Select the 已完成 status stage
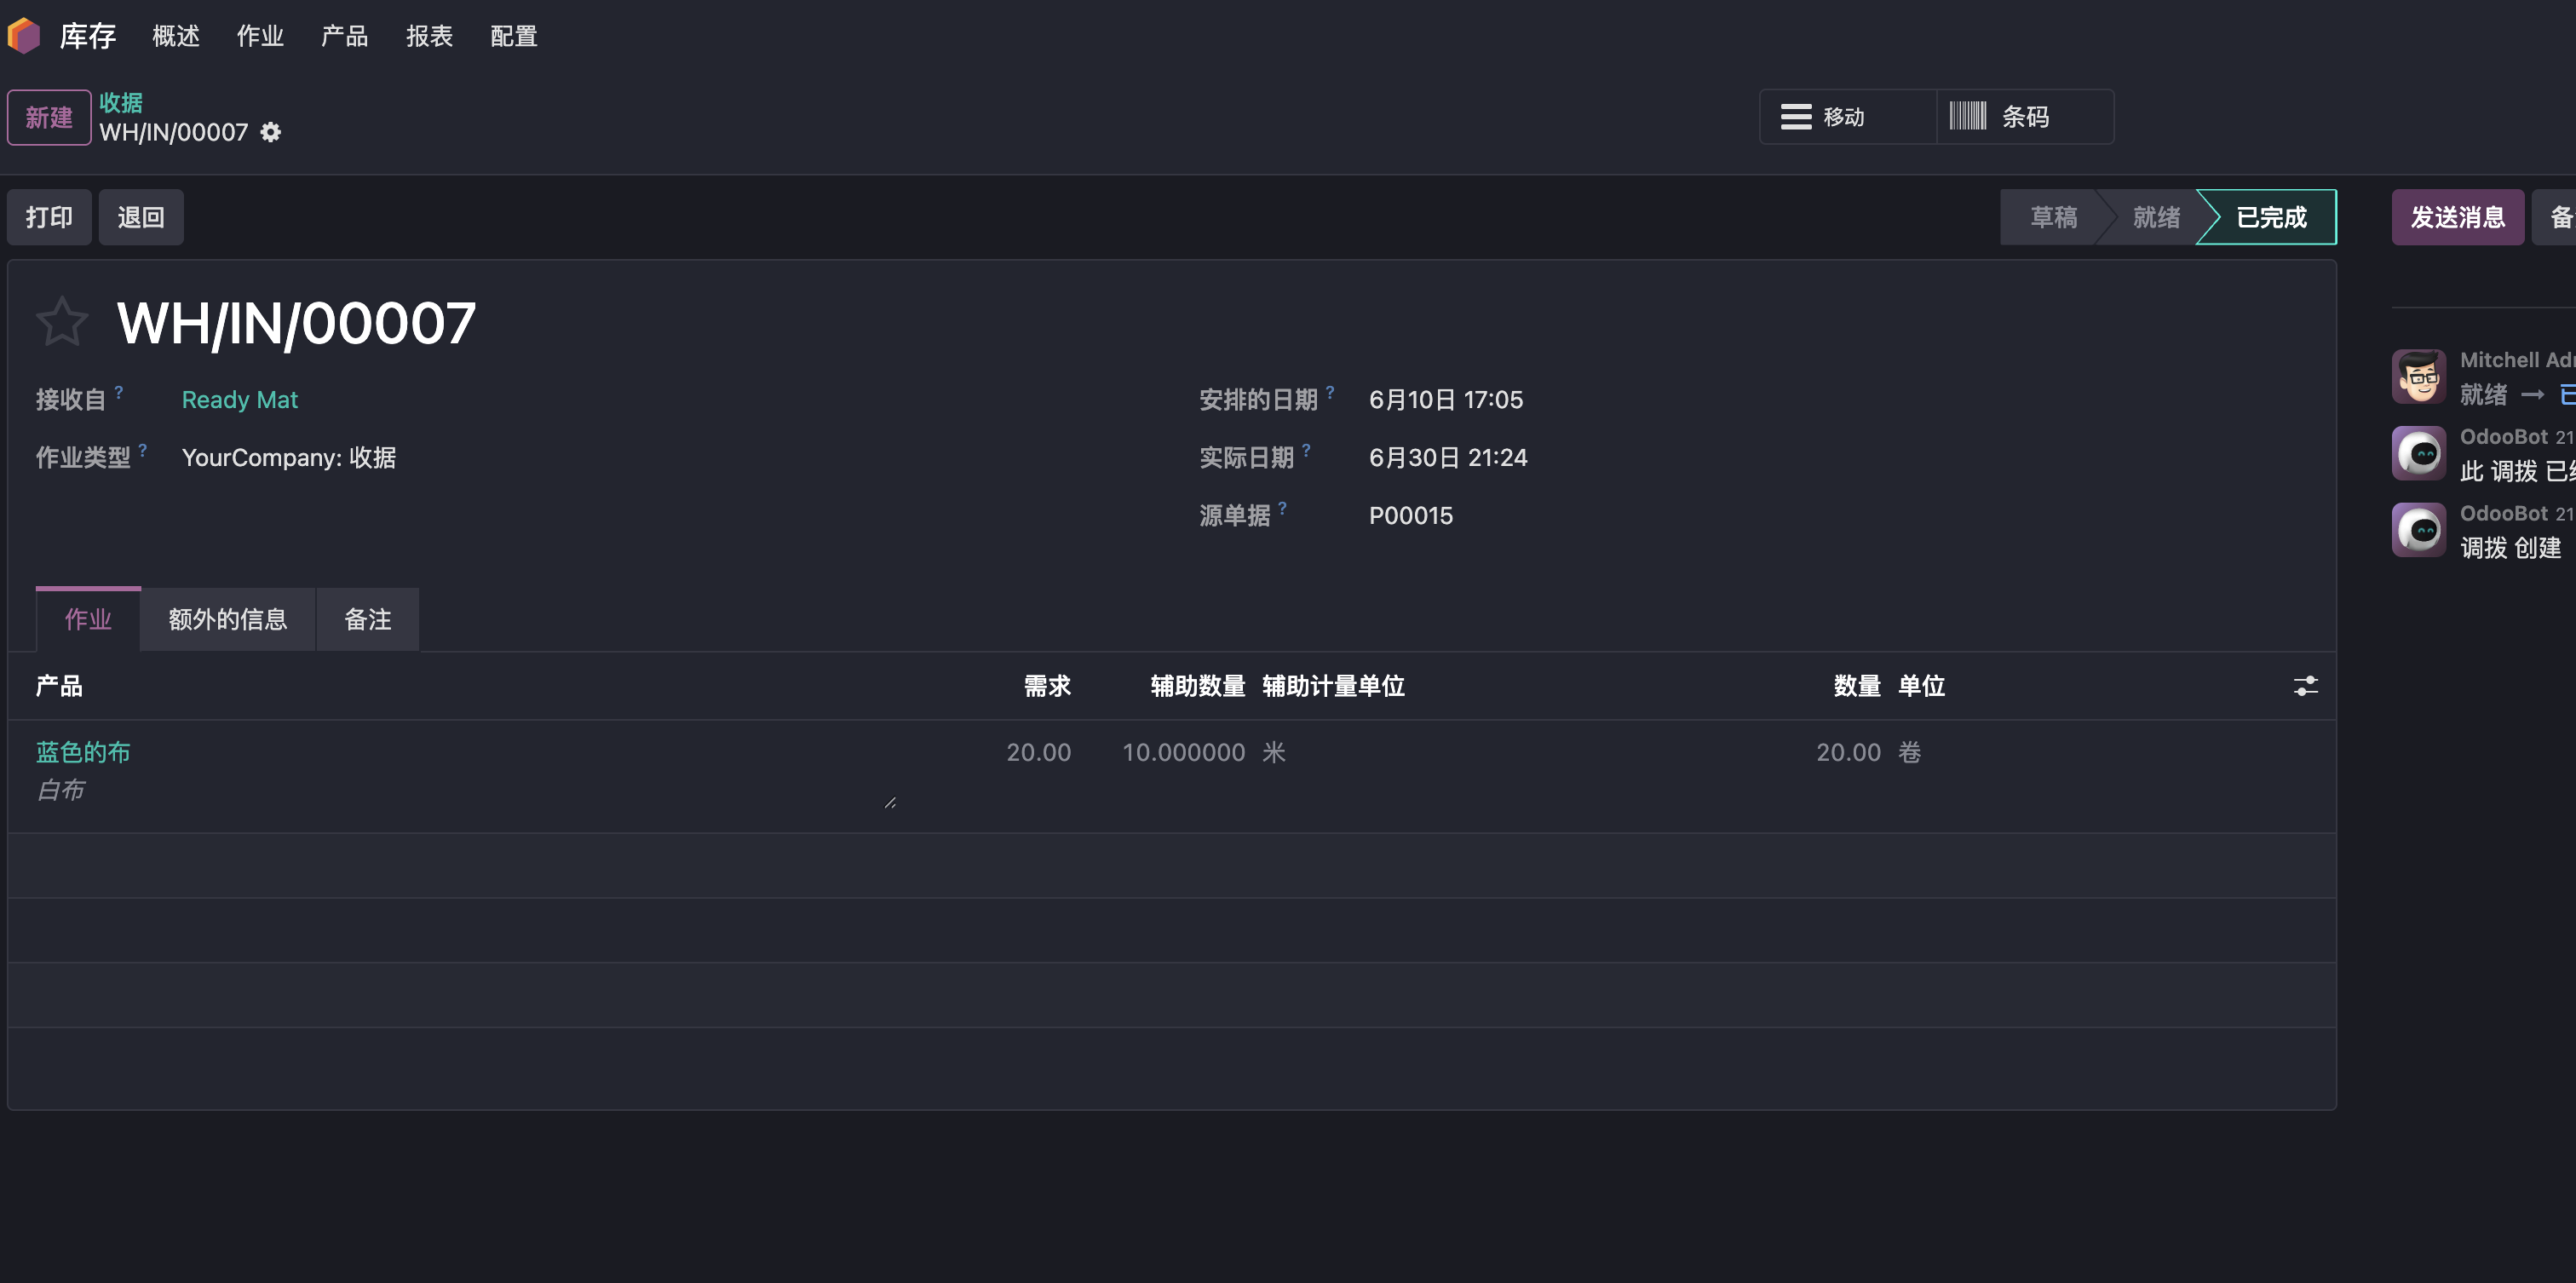Viewport: 2576px width, 1283px height. [x=2271, y=217]
